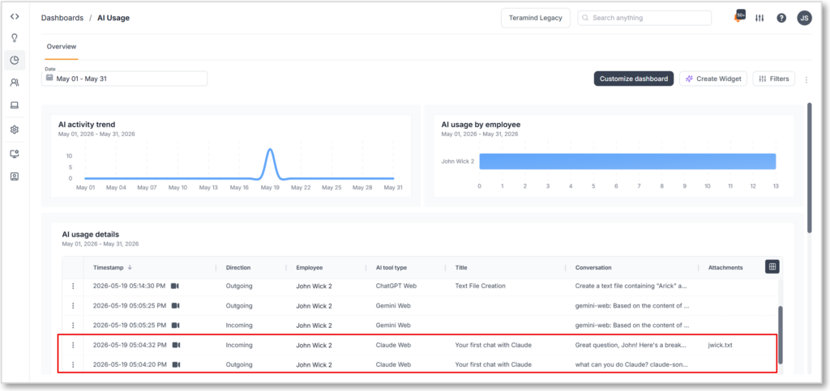Click the Text File Creation title cell

[x=480, y=286]
